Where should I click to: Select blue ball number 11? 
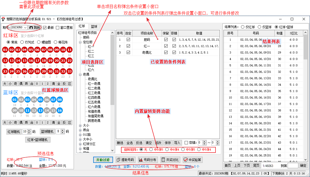click(x=28, y=110)
